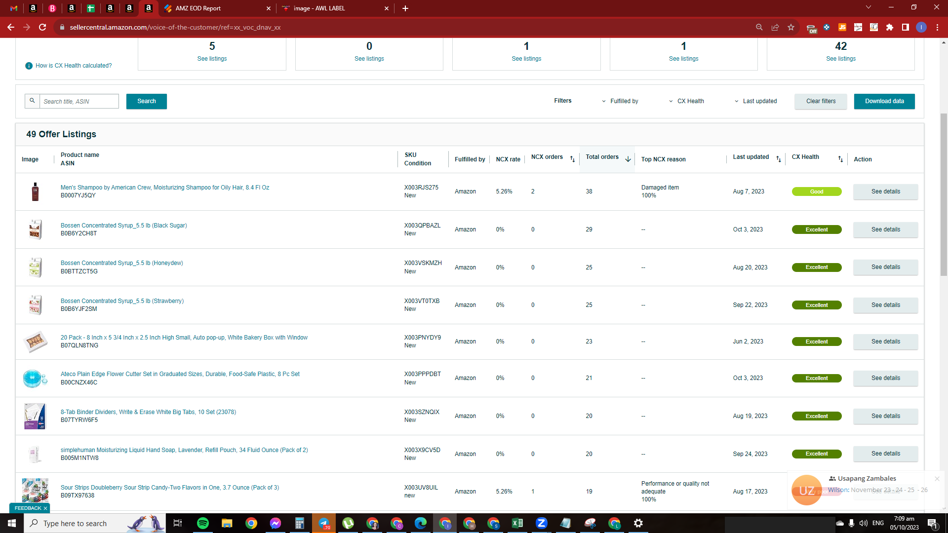Sort the table by CX Health column
This screenshot has height=533, width=948.
(x=840, y=159)
